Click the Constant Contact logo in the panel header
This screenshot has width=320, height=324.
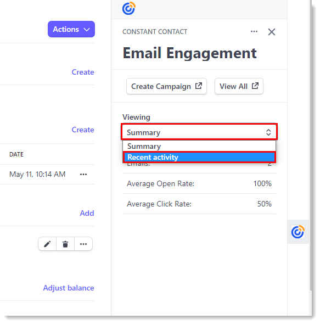tap(128, 8)
